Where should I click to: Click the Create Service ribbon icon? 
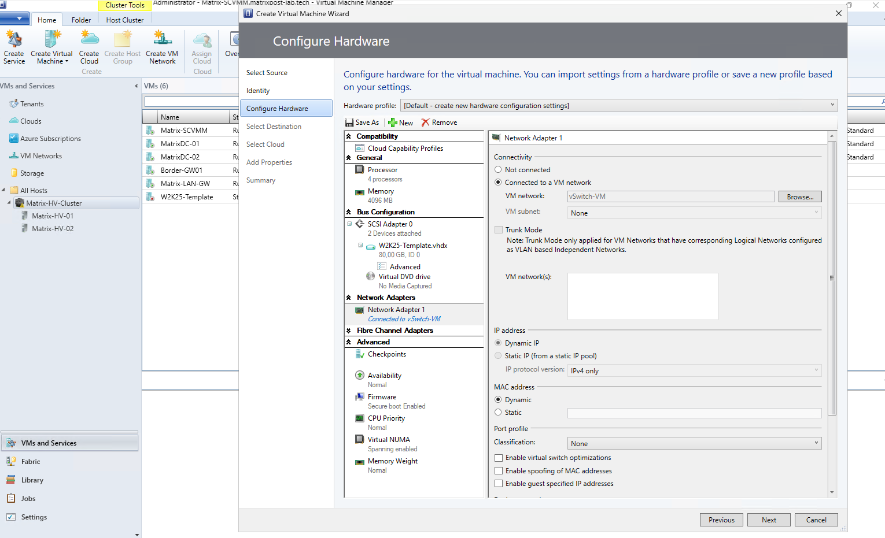pos(14,39)
